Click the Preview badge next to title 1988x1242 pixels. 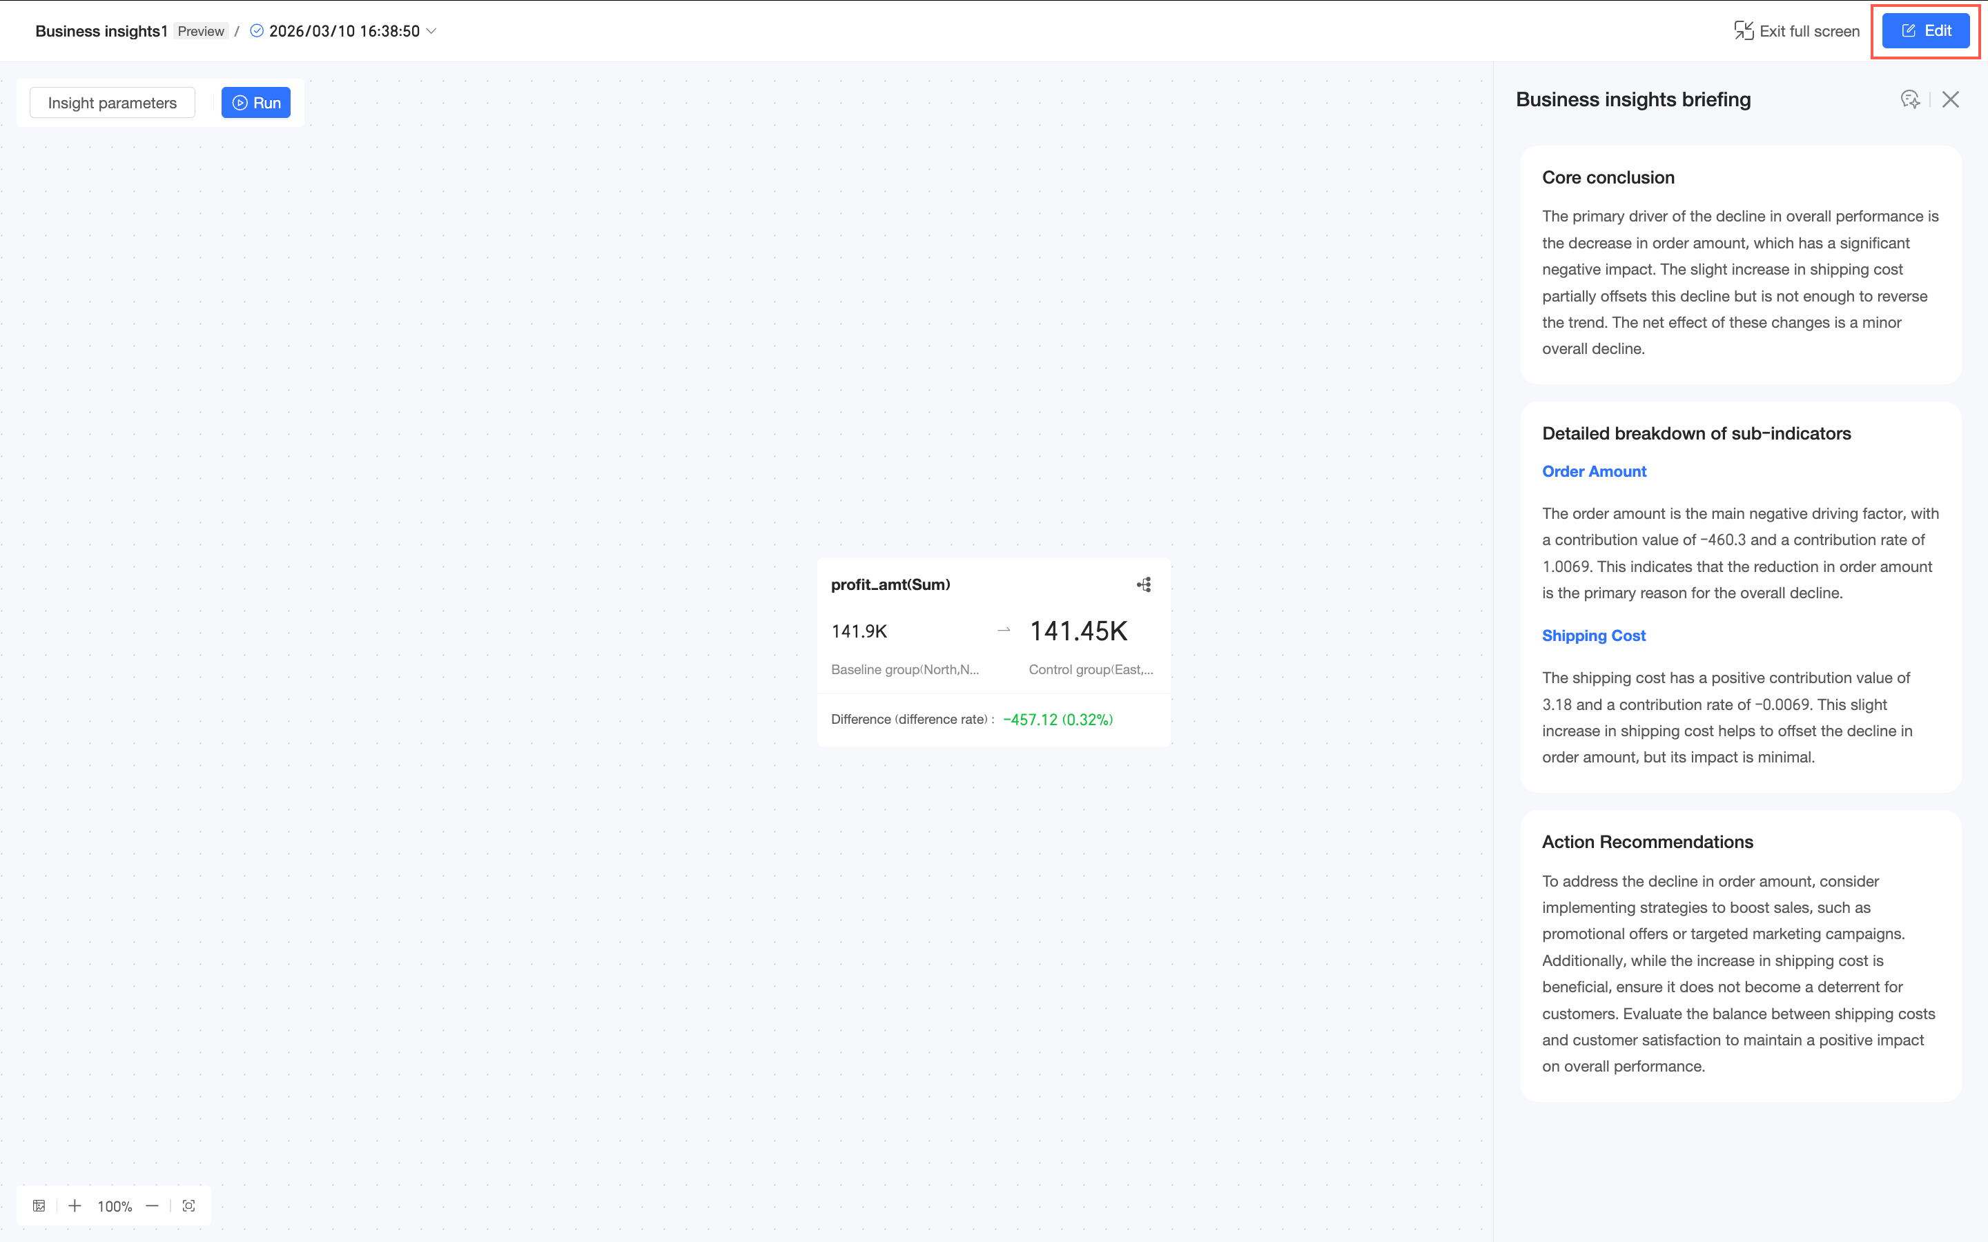point(200,31)
